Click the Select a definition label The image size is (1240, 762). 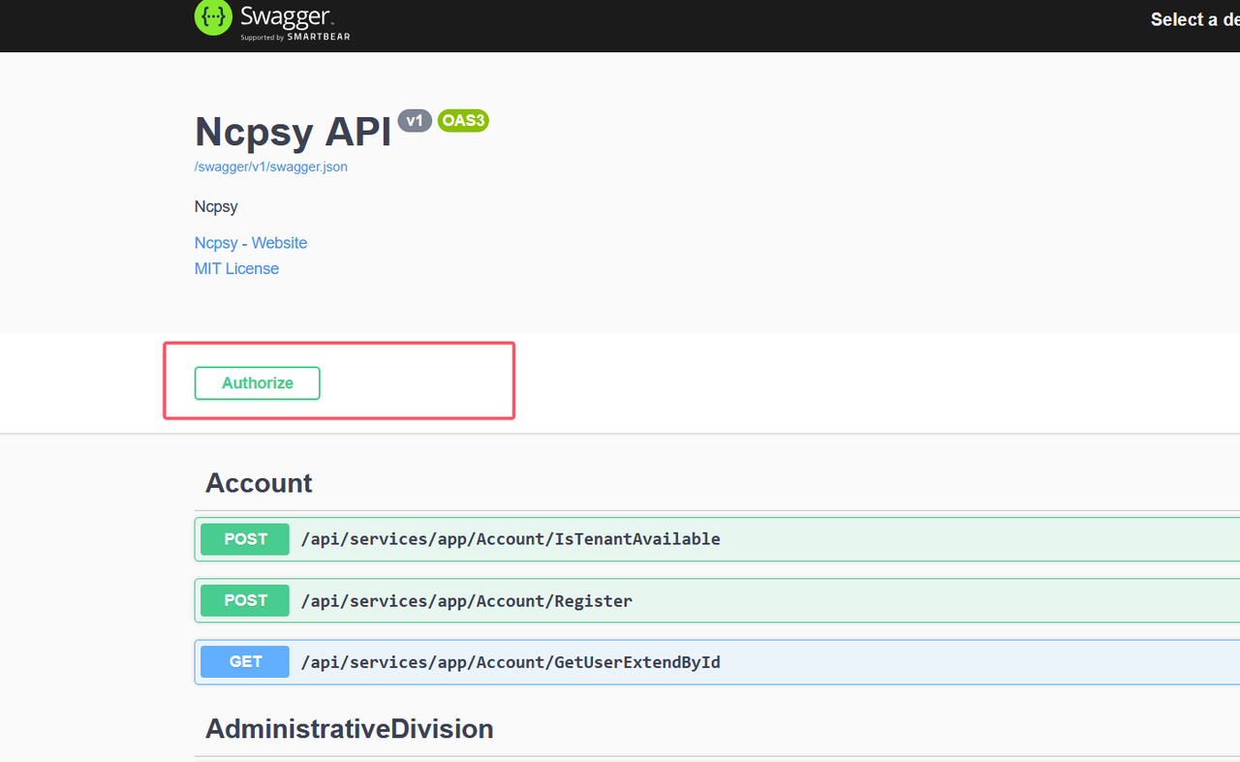tap(1193, 19)
